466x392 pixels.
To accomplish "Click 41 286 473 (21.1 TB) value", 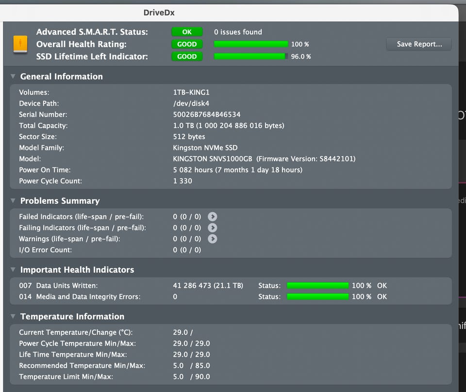I will [208, 286].
